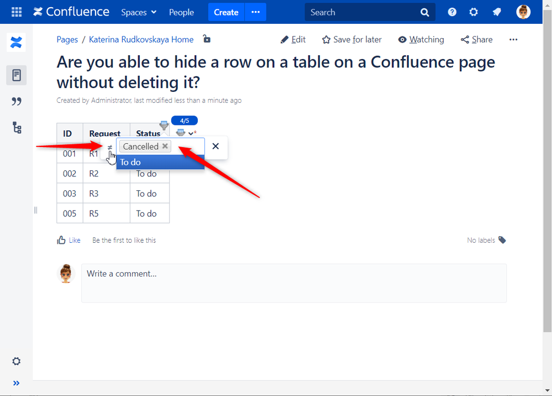Open Pages icon in sidebar
552x396 pixels.
click(x=16, y=75)
